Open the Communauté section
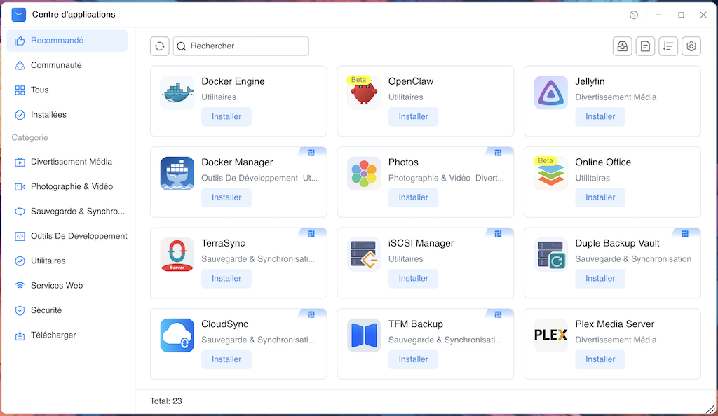 [67, 65]
